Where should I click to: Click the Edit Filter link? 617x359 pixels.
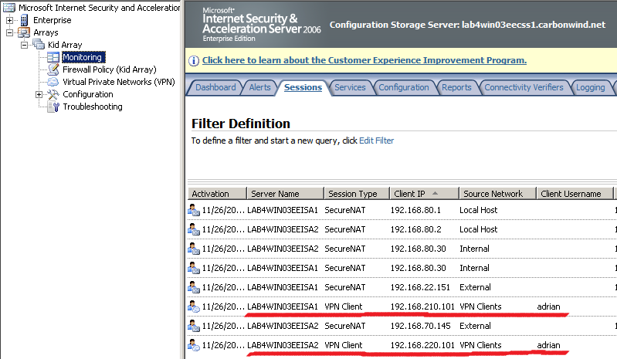(377, 141)
